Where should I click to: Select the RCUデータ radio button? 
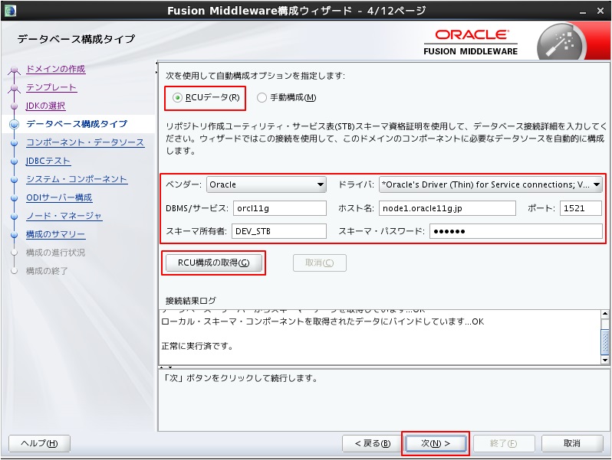pos(177,98)
